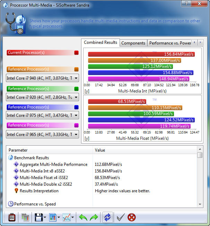Click the line graph icon
Image resolution: width=210 pixels, height=226 pixels.
[67, 217]
